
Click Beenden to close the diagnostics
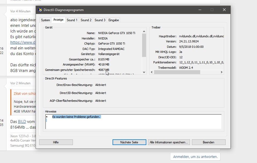208,142
